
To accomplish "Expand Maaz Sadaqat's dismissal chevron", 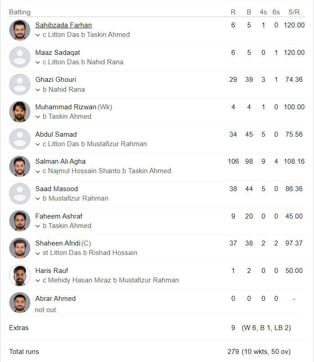I will click(38, 63).
